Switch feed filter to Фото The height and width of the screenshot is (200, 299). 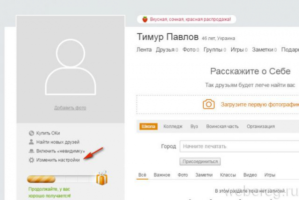click(183, 175)
